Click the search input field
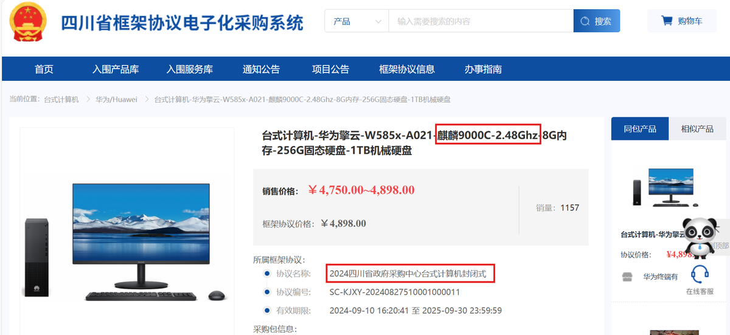This screenshot has height=335, width=730. pyautogui.click(x=481, y=21)
